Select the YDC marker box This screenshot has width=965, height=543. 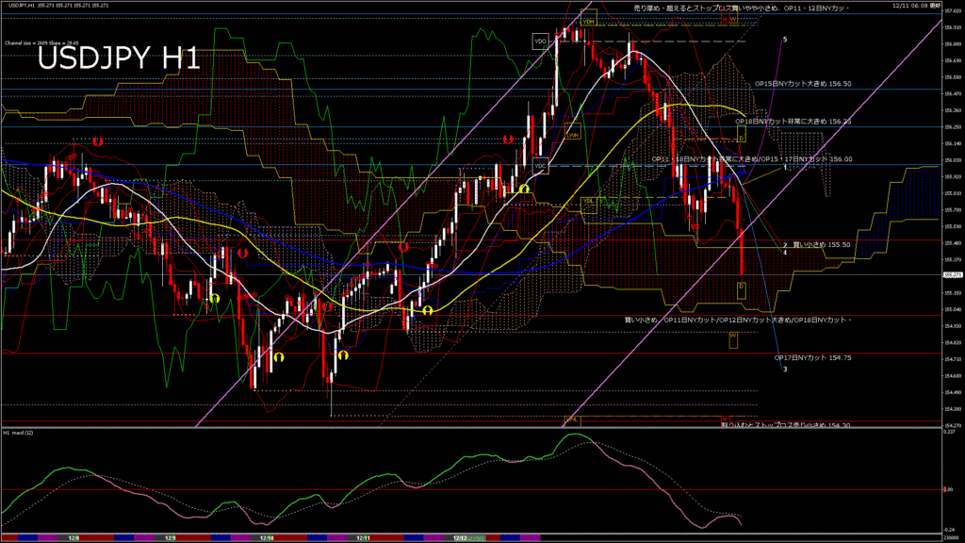click(x=540, y=167)
